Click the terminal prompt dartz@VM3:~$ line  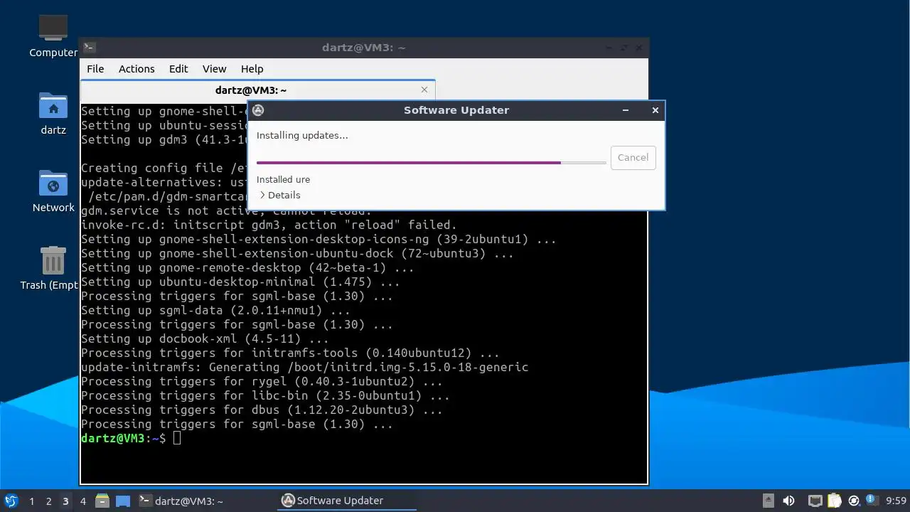tap(131, 438)
